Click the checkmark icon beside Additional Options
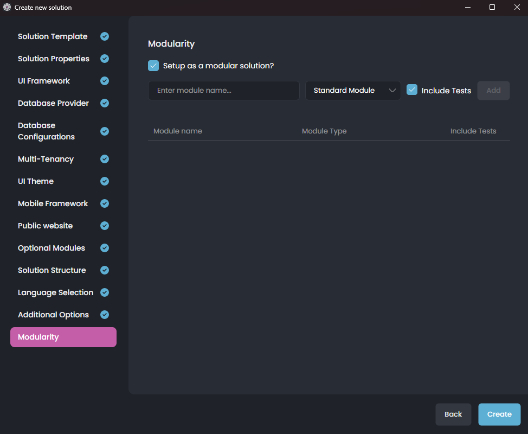The width and height of the screenshot is (528, 434). point(104,315)
